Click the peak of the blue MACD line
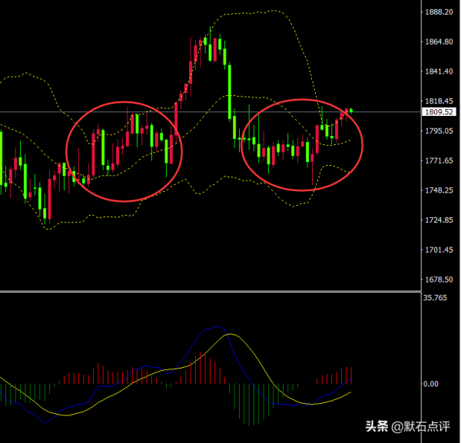 pos(211,329)
